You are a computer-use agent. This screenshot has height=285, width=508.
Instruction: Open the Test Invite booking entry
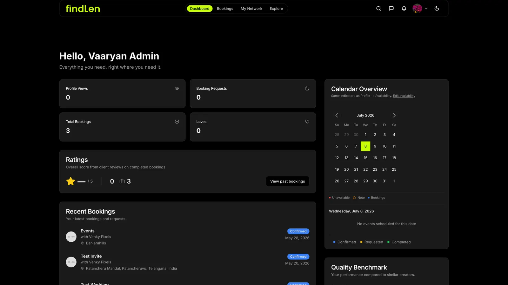click(188, 262)
